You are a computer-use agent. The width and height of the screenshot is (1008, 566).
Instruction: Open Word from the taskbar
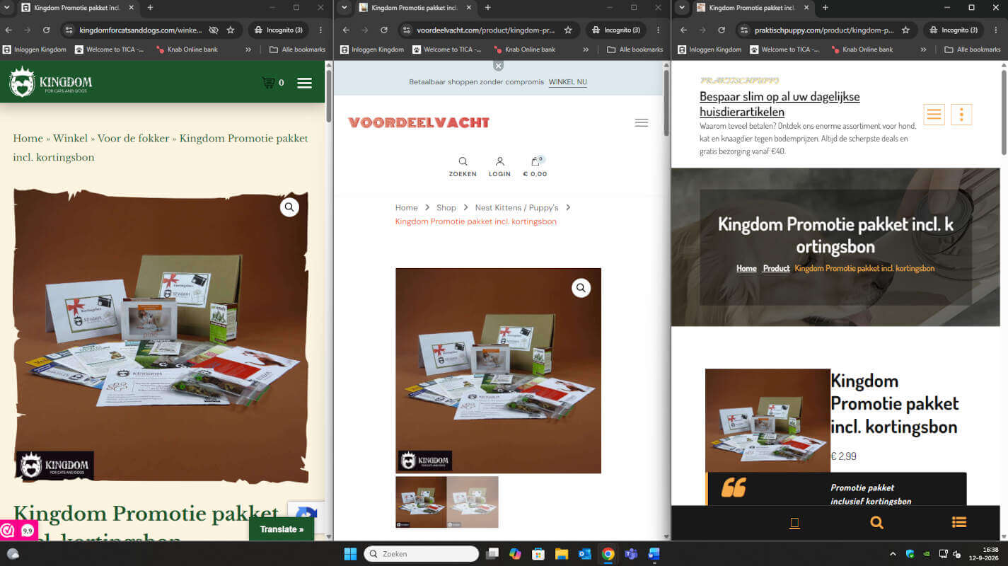(x=653, y=554)
